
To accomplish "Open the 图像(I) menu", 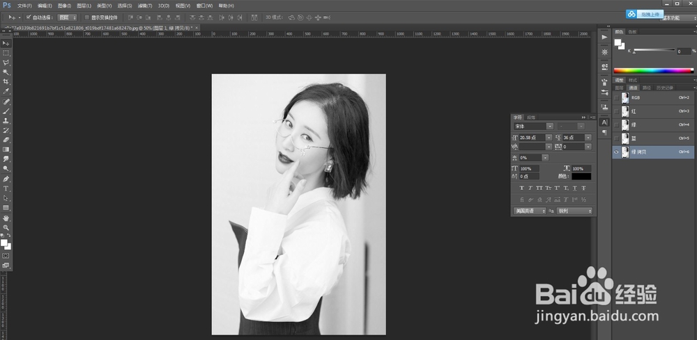I will click(x=64, y=6).
